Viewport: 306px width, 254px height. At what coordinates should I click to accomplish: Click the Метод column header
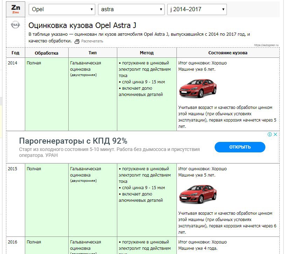tap(147, 53)
